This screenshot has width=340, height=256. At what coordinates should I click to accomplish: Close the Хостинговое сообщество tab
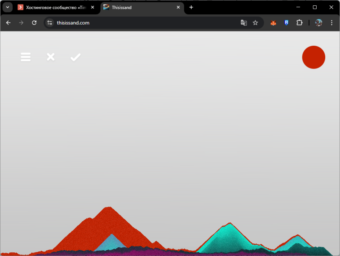pyautogui.click(x=93, y=7)
